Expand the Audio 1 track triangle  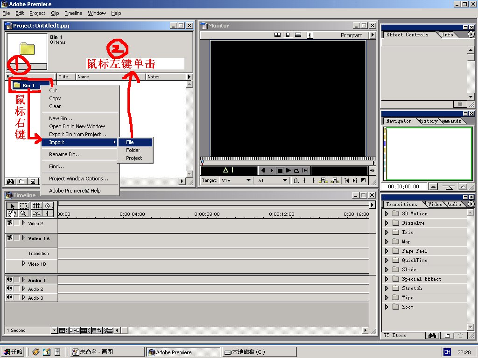pos(23,280)
